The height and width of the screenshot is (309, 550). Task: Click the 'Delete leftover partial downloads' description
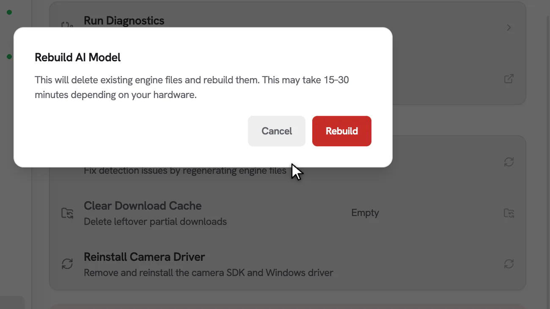coord(155,221)
